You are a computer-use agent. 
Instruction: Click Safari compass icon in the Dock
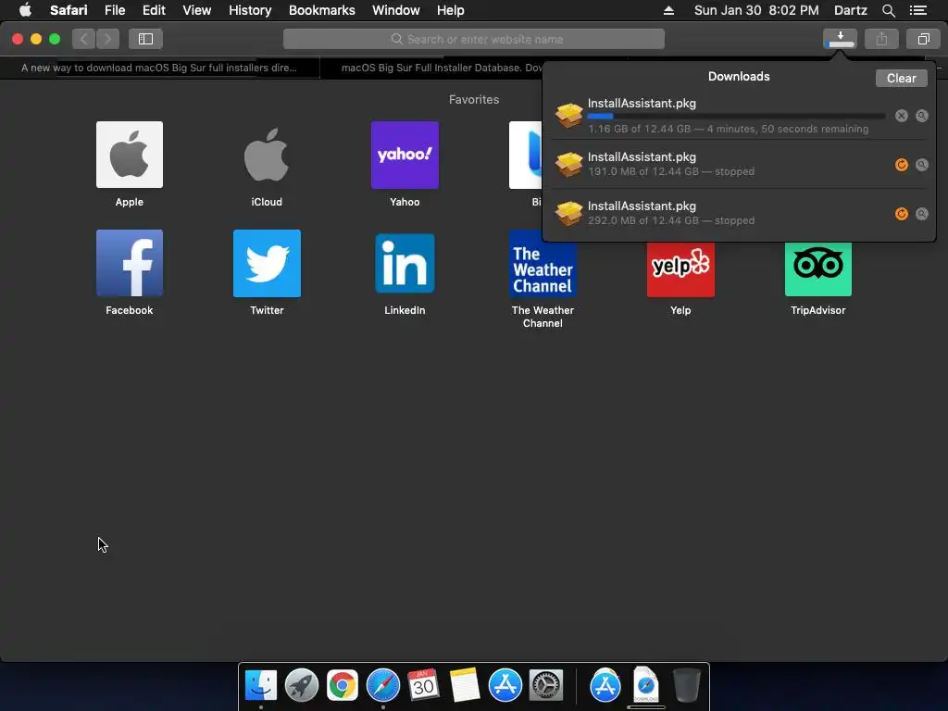click(382, 685)
